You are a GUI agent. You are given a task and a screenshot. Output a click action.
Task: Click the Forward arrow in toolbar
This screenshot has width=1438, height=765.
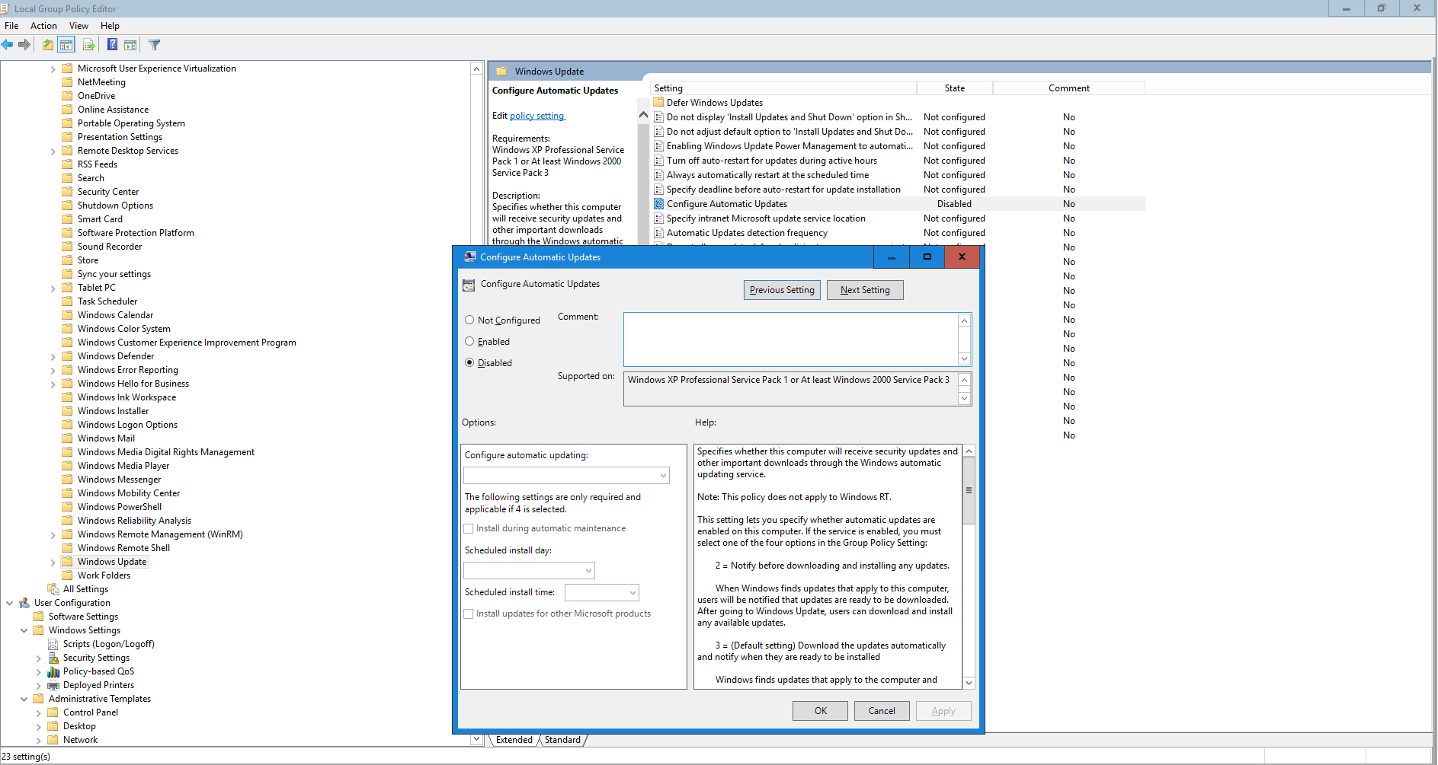point(24,45)
